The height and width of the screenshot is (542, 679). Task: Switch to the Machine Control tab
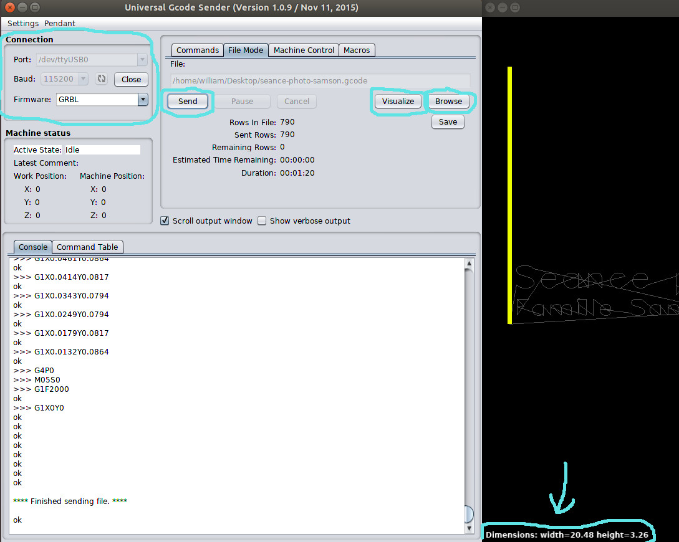pos(304,50)
